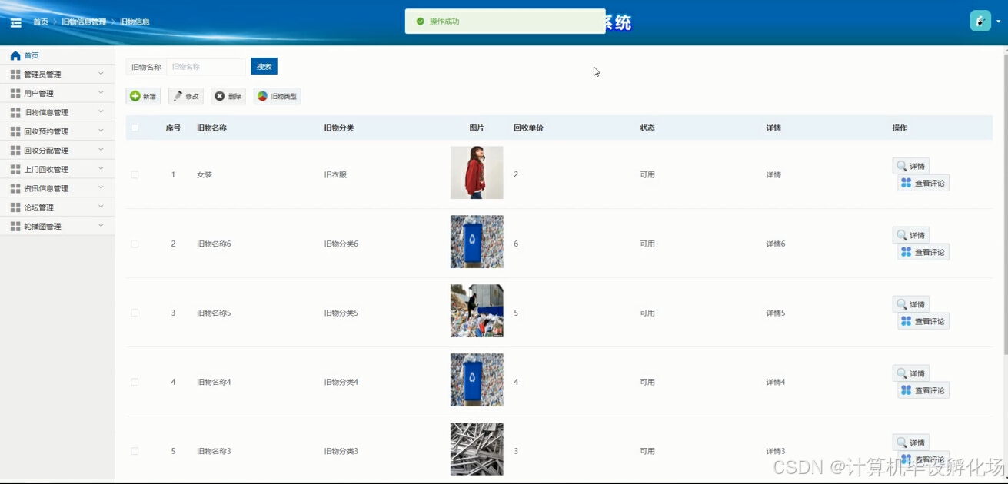Expand 用户管理 chevron
Image resolution: width=1008 pixels, height=484 pixels.
pyautogui.click(x=101, y=93)
